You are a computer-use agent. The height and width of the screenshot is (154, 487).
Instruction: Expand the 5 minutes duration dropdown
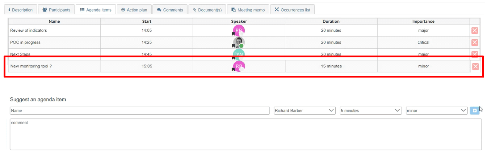(370, 111)
